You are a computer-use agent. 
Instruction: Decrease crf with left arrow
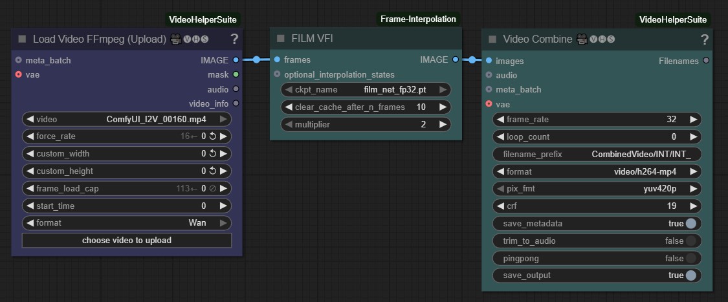point(500,206)
